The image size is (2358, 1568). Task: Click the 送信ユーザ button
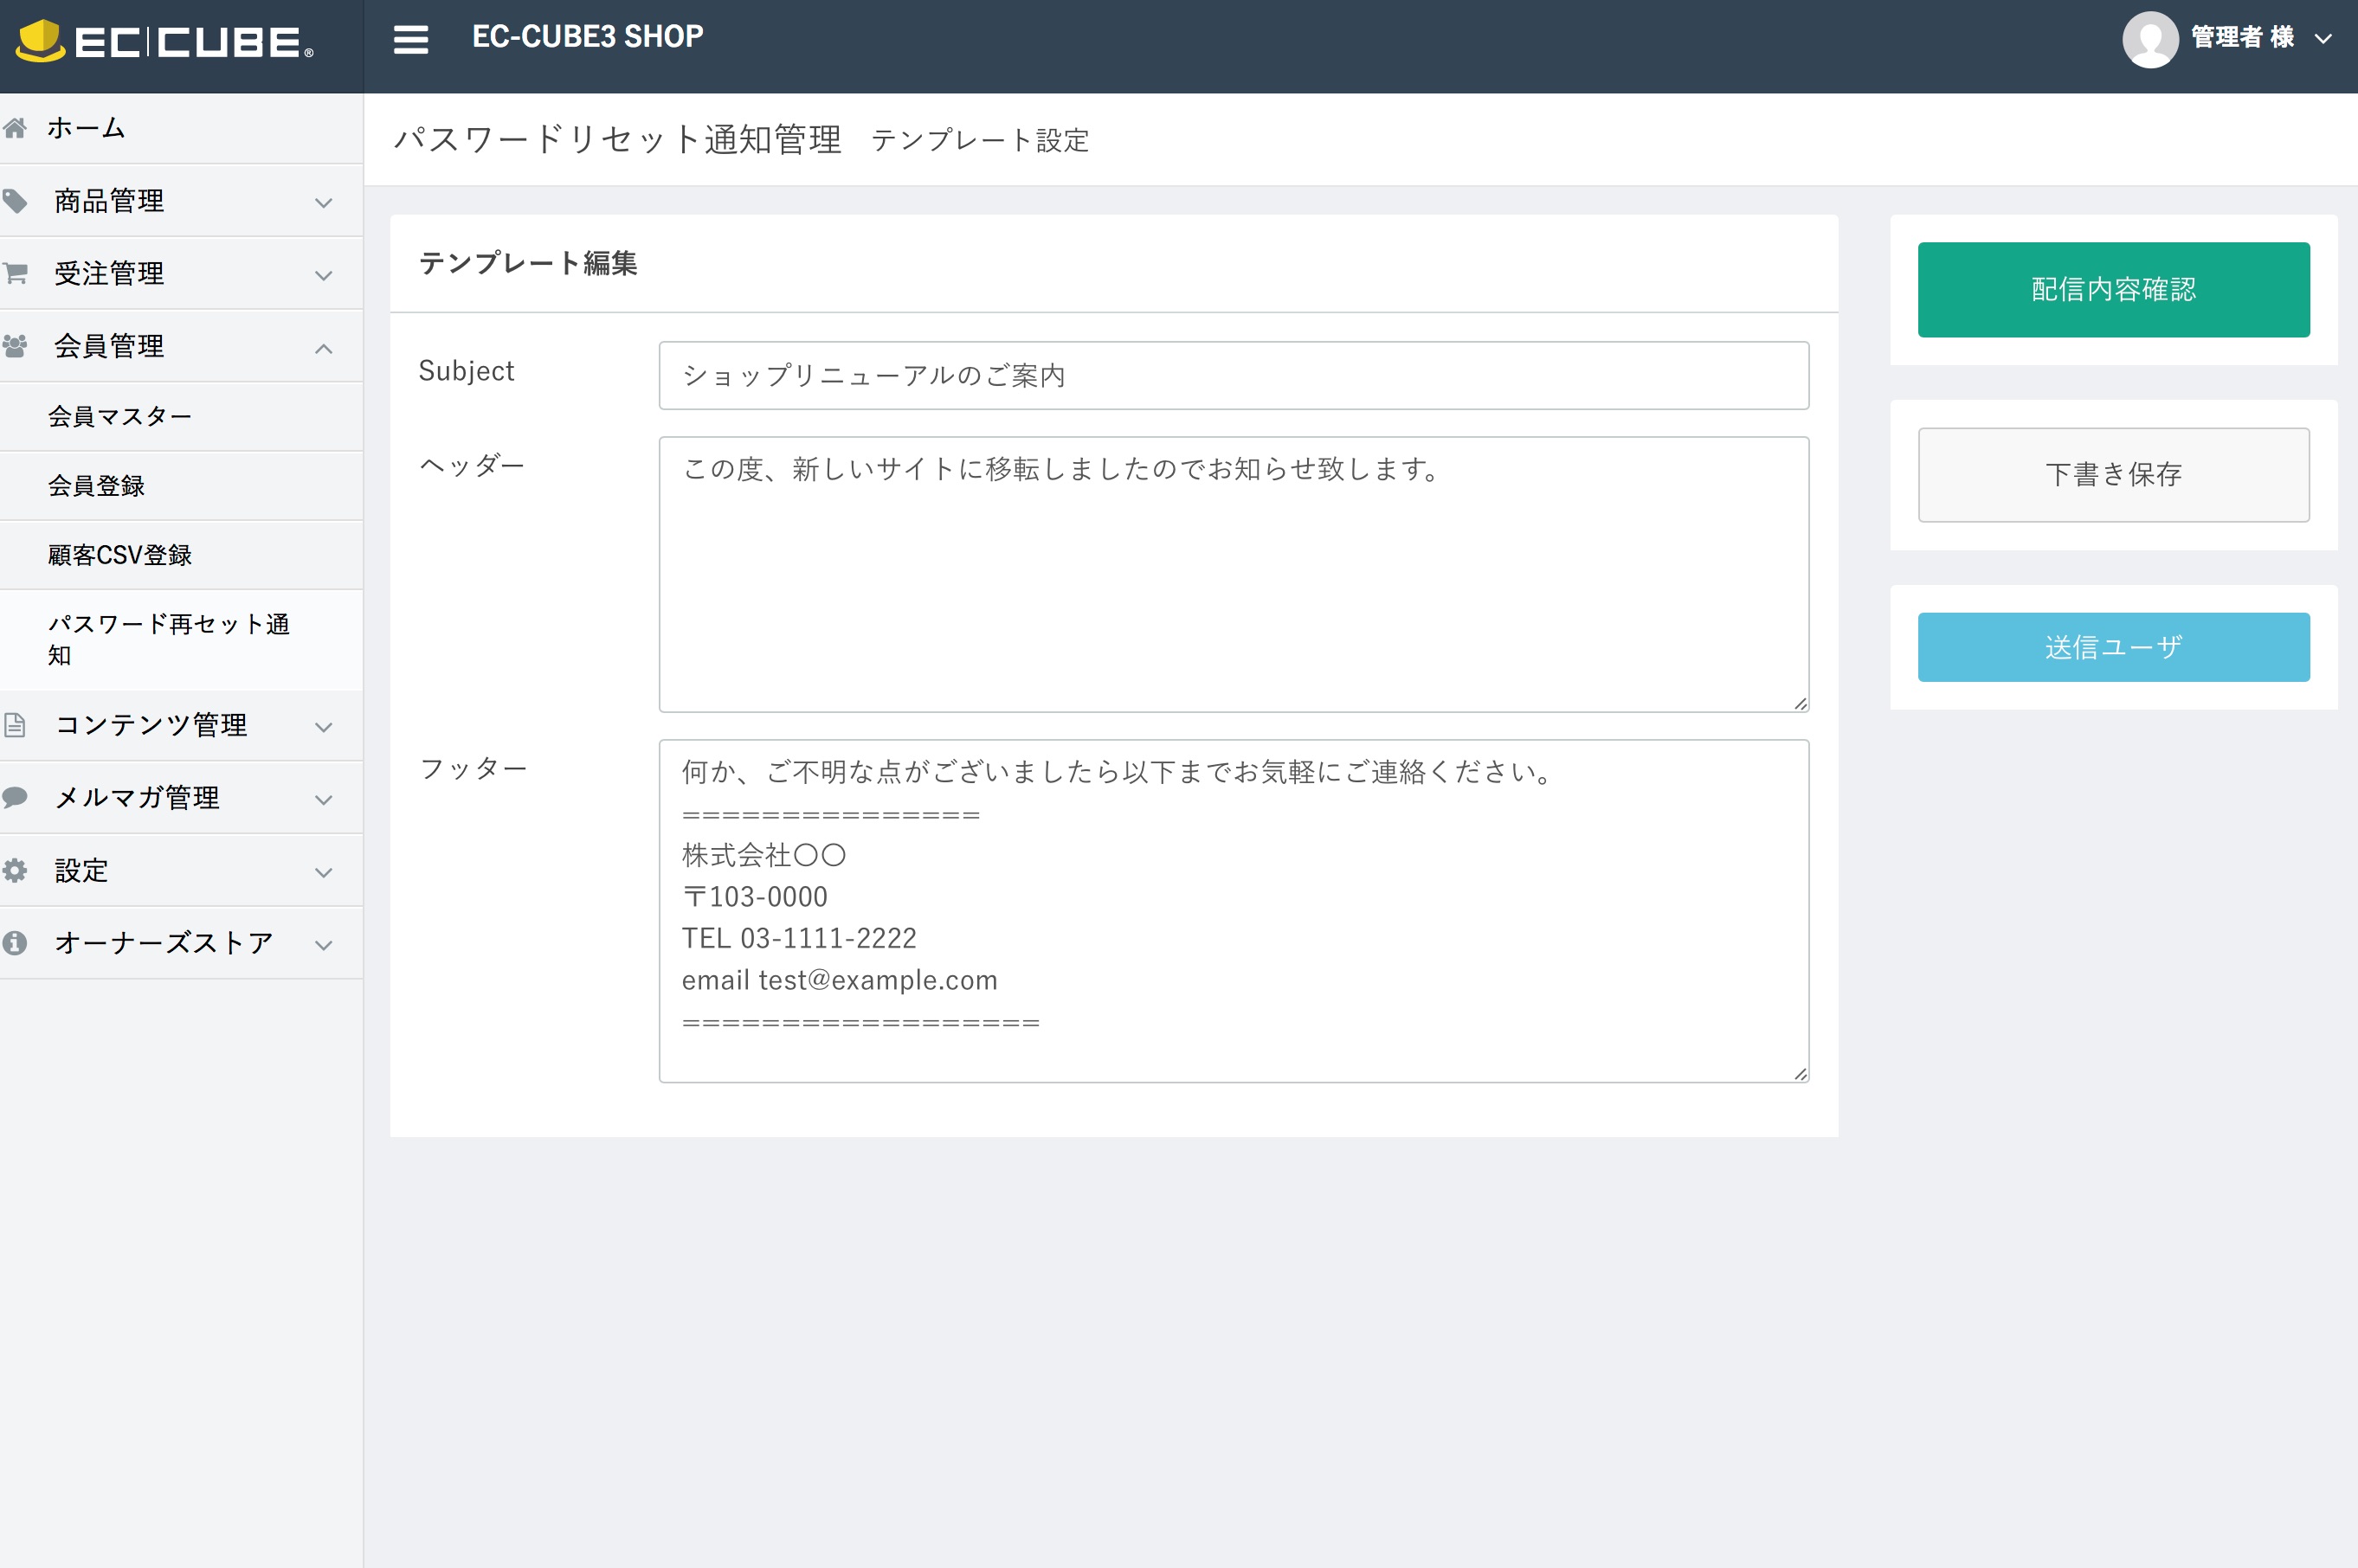[x=2113, y=646]
